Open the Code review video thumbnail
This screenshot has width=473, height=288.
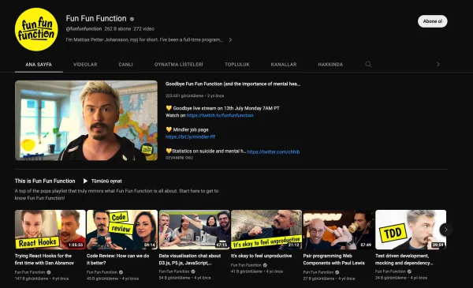coord(122,230)
